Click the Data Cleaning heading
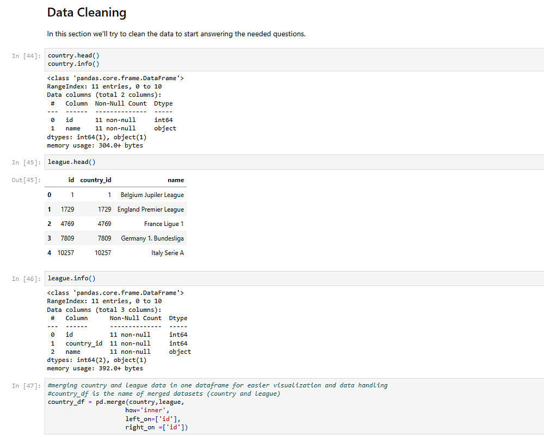Screen dimensions: 544x437 click(x=86, y=13)
